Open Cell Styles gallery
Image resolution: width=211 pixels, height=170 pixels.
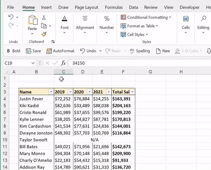point(134,35)
